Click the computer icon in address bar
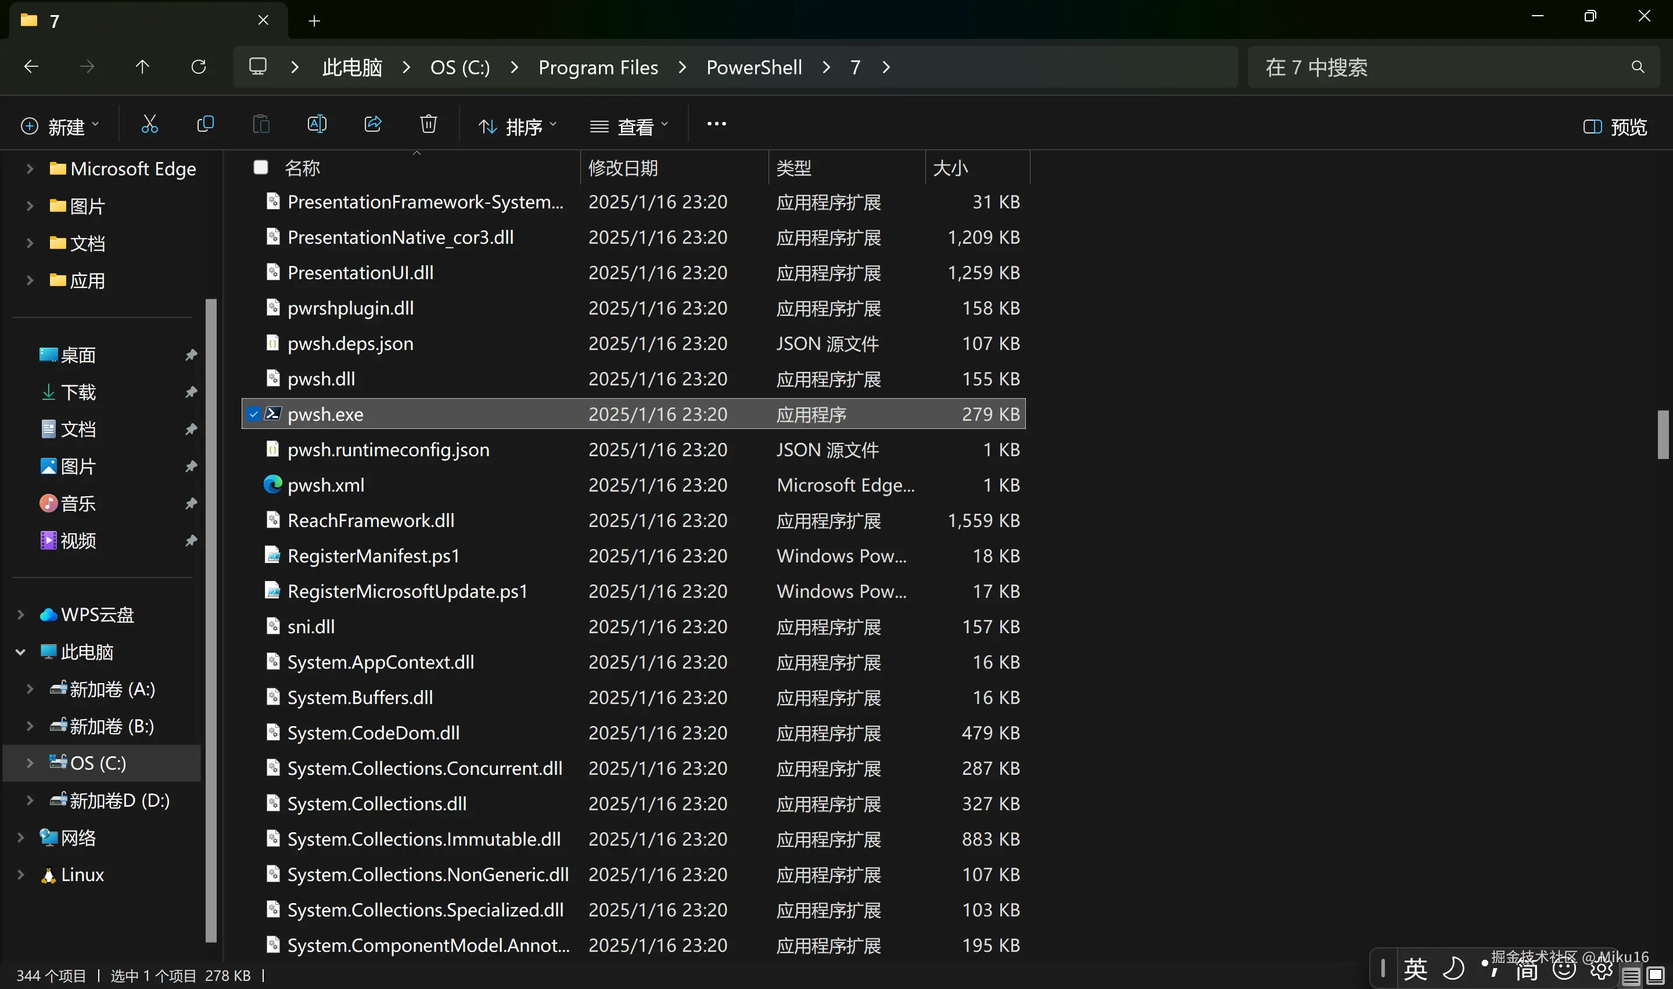This screenshot has width=1673, height=989. pyautogui.click(x=257, y=67)
